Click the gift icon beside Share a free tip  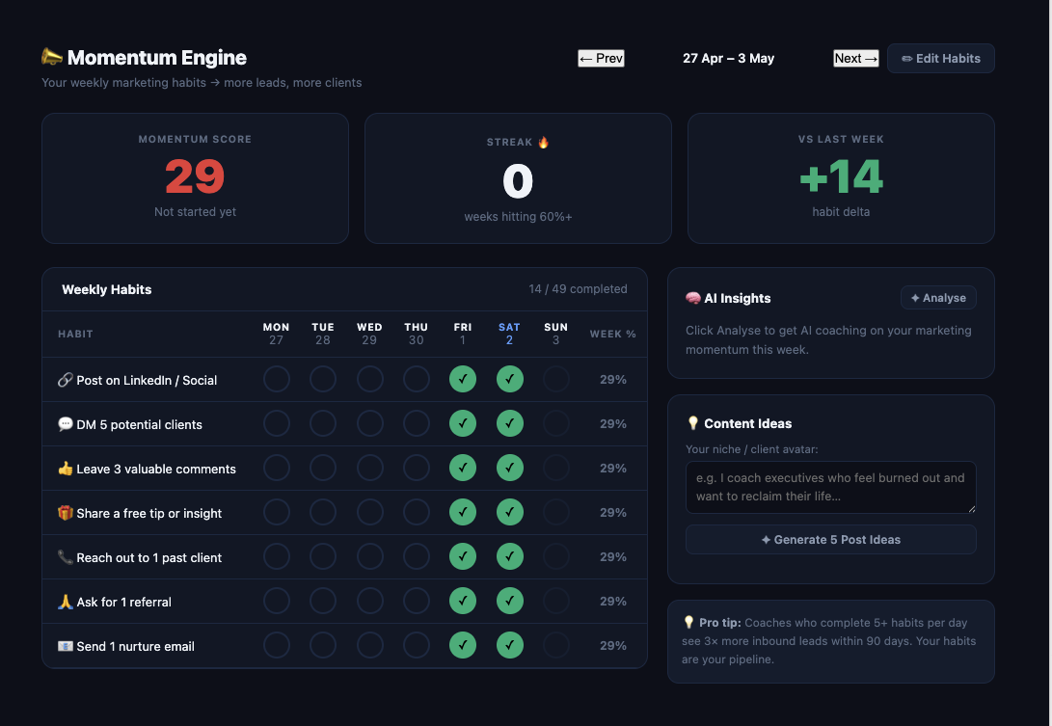pos(65,513)
